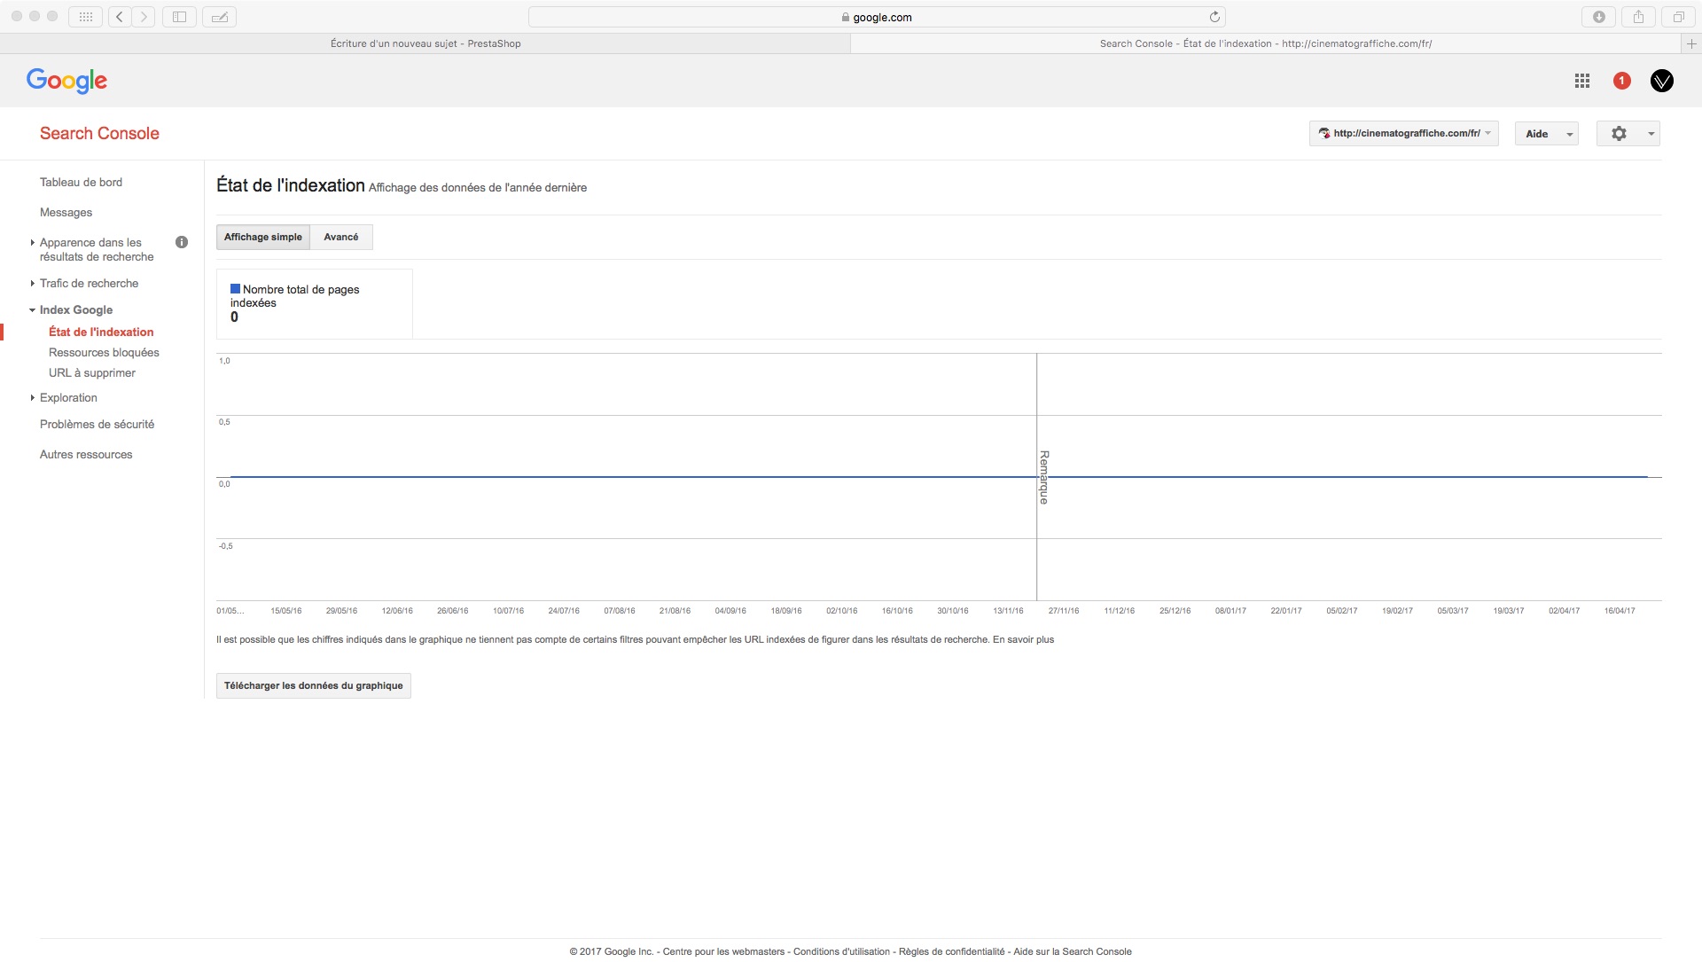
Task: Click the compose note toolbar icon
Action: pyautogui.click(x=219, y=17)
